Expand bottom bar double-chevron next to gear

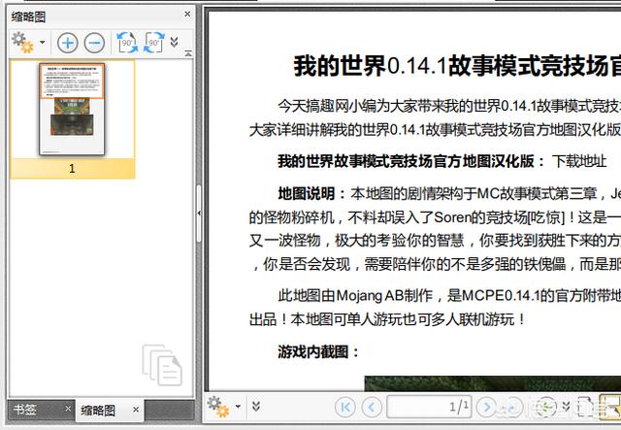pyautogui.click(x=255, y=407)
